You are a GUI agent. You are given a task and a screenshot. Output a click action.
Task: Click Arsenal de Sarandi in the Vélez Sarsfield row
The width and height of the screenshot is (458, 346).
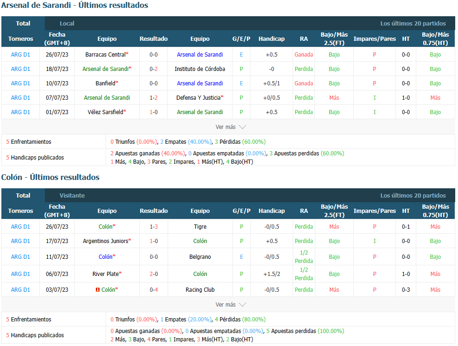pyautogui.click(x=200, y=112)
